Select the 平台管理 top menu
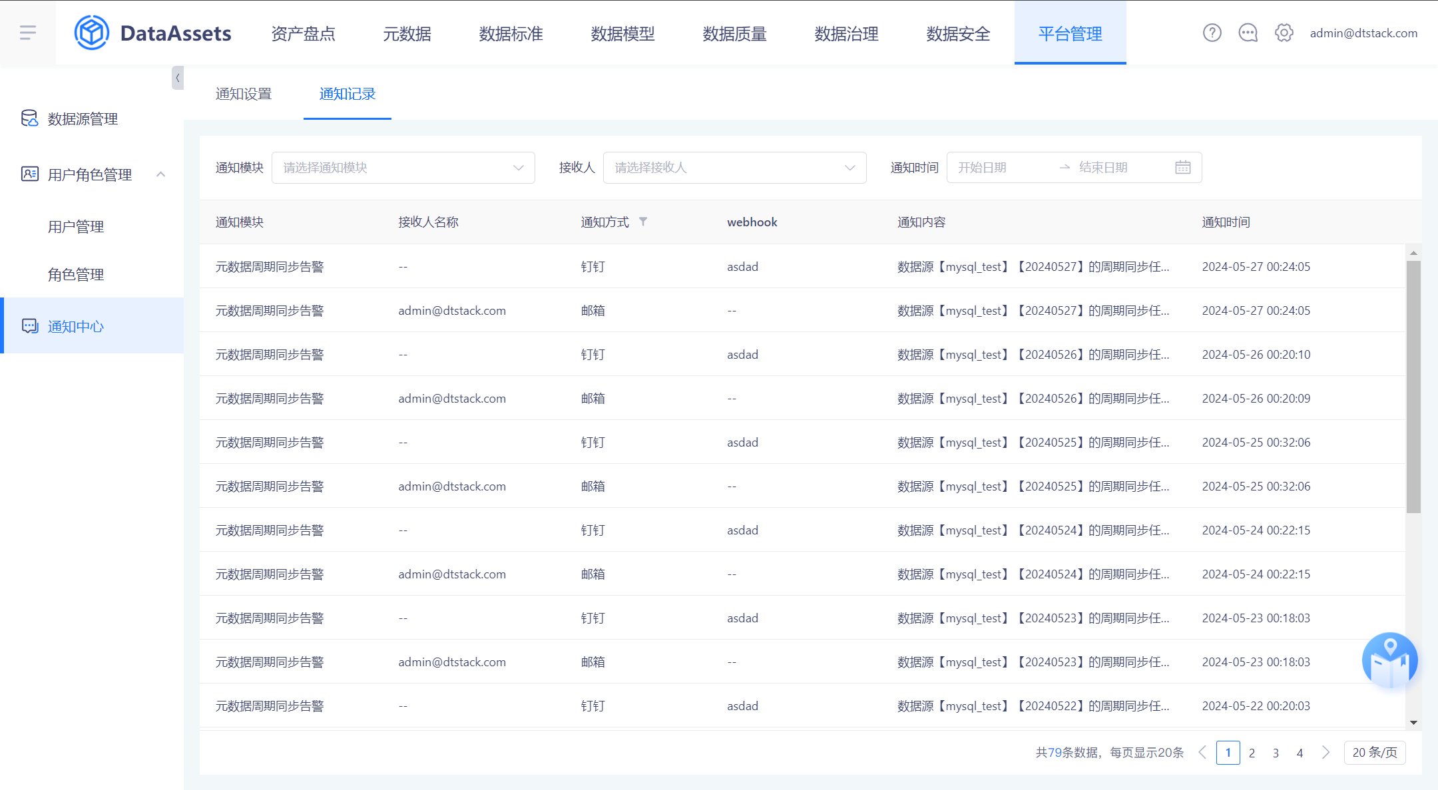The image size is (1438, 790). [1071, 33]
